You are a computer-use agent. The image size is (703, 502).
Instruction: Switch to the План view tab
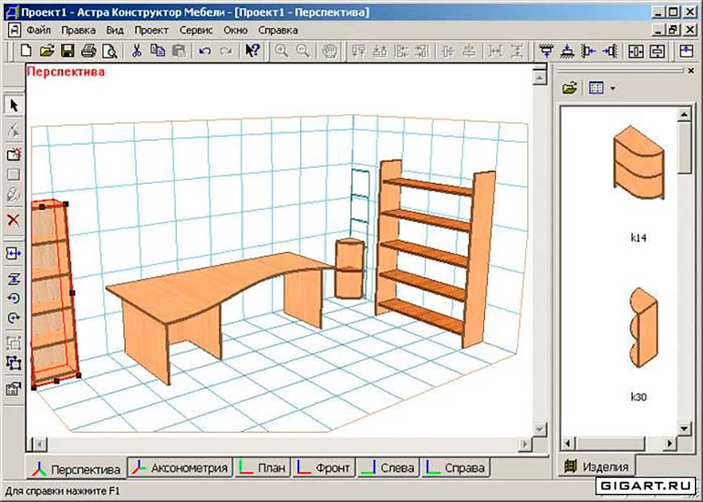[x=263, y=467]
